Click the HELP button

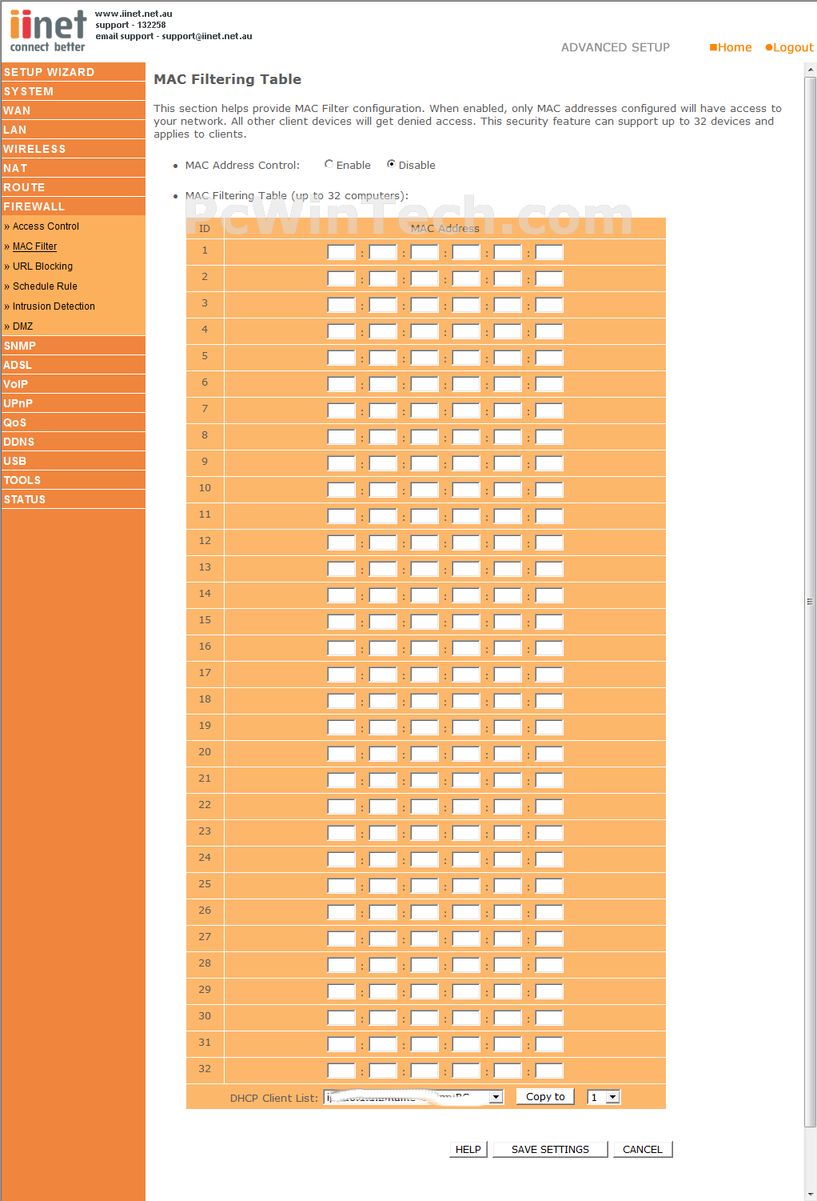tap(468, 1149)
